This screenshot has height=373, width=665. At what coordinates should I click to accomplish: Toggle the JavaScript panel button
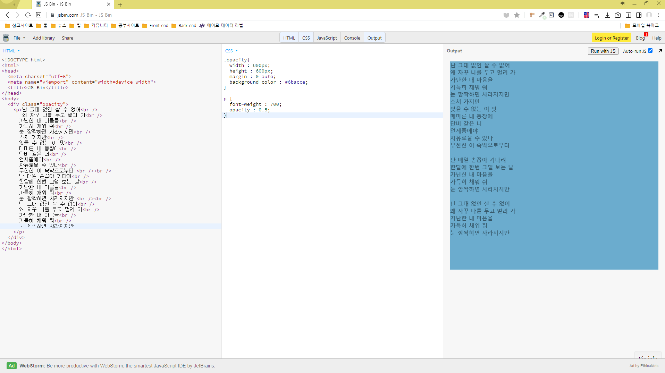click(327, 38)
